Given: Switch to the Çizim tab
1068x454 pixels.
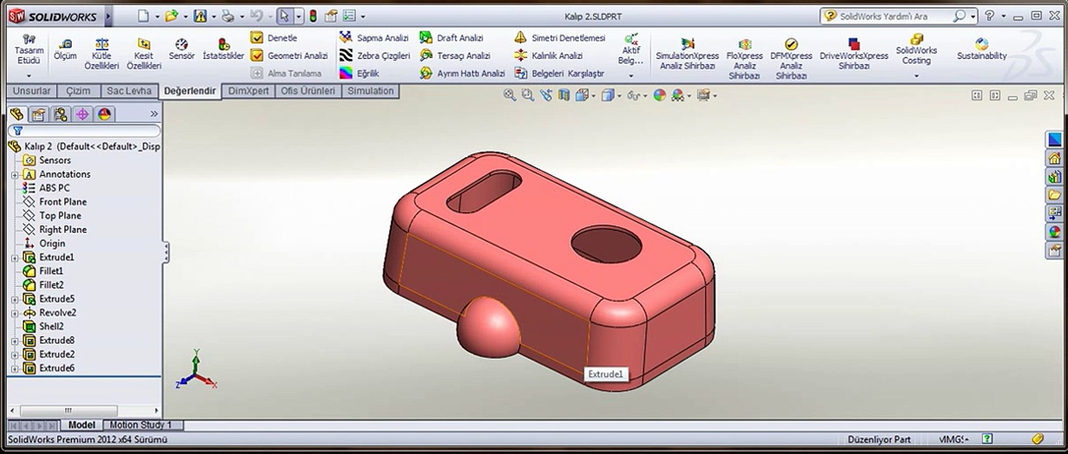Looking at the screenshot, I should [x=78, y=91].
